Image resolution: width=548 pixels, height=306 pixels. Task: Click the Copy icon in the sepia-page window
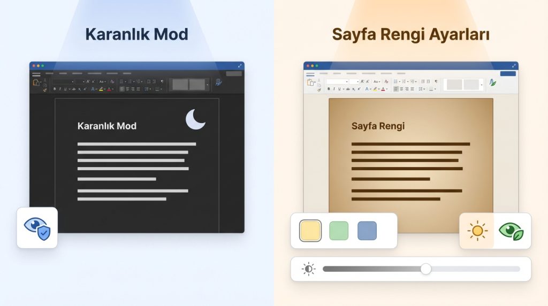319,86
